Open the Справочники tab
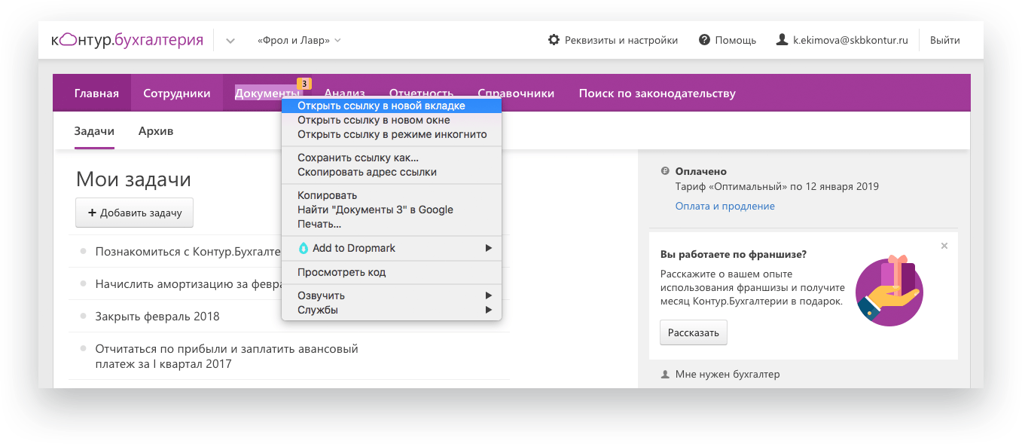Viewport: 1022px width, 444px height. point(516,93)
